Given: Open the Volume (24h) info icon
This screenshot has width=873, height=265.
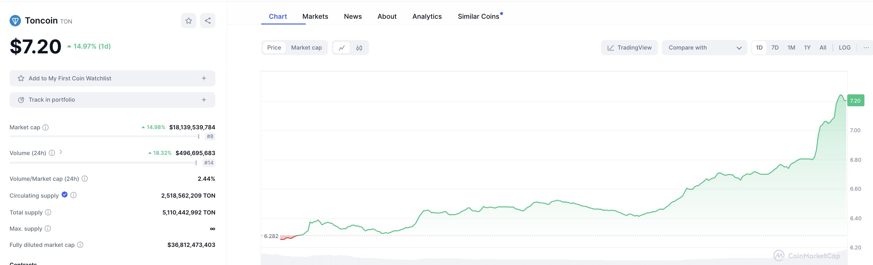Looking at the screenshot, I should point(52,153).
